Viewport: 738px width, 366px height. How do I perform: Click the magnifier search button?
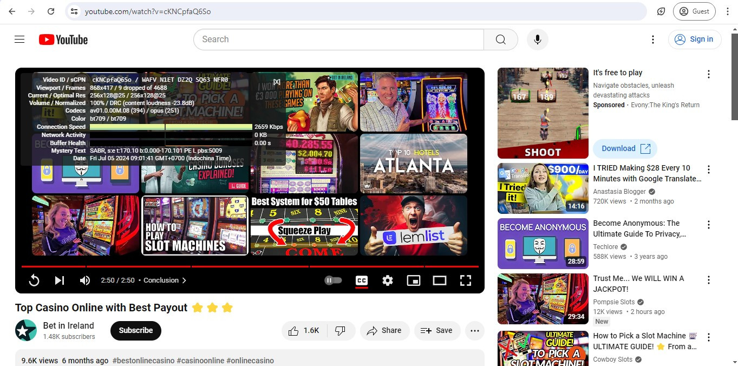click(501, 40)
